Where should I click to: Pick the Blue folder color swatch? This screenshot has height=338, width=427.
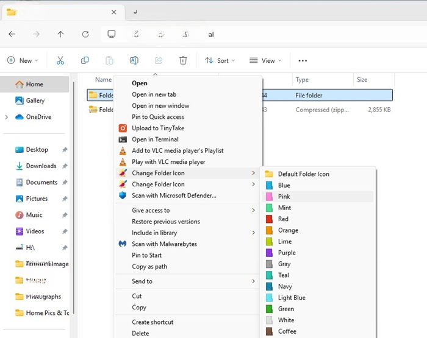tap(269, 185)
